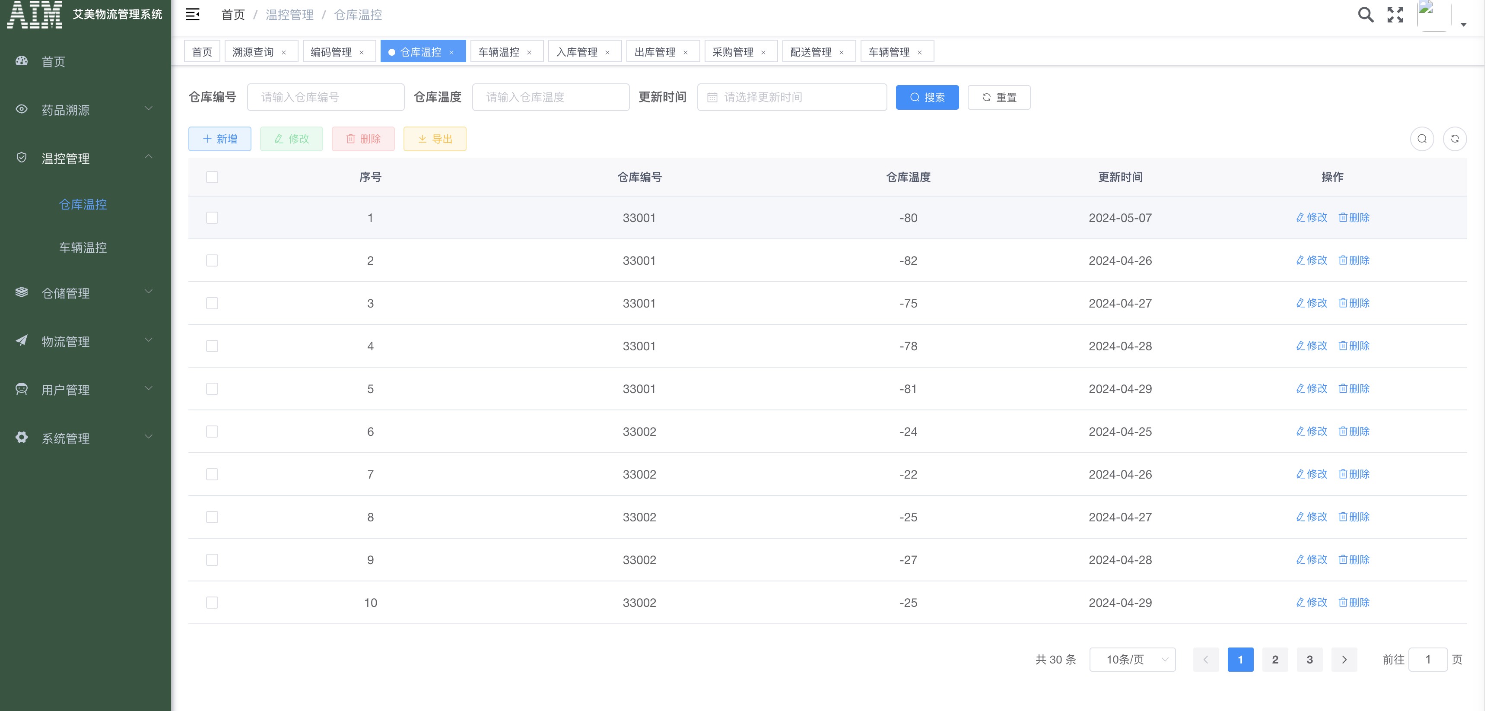1487x711 pixels.
Task: Open the 10条/页 page size dropdown
Action: pyautogui.click(x=1132, y=659)
